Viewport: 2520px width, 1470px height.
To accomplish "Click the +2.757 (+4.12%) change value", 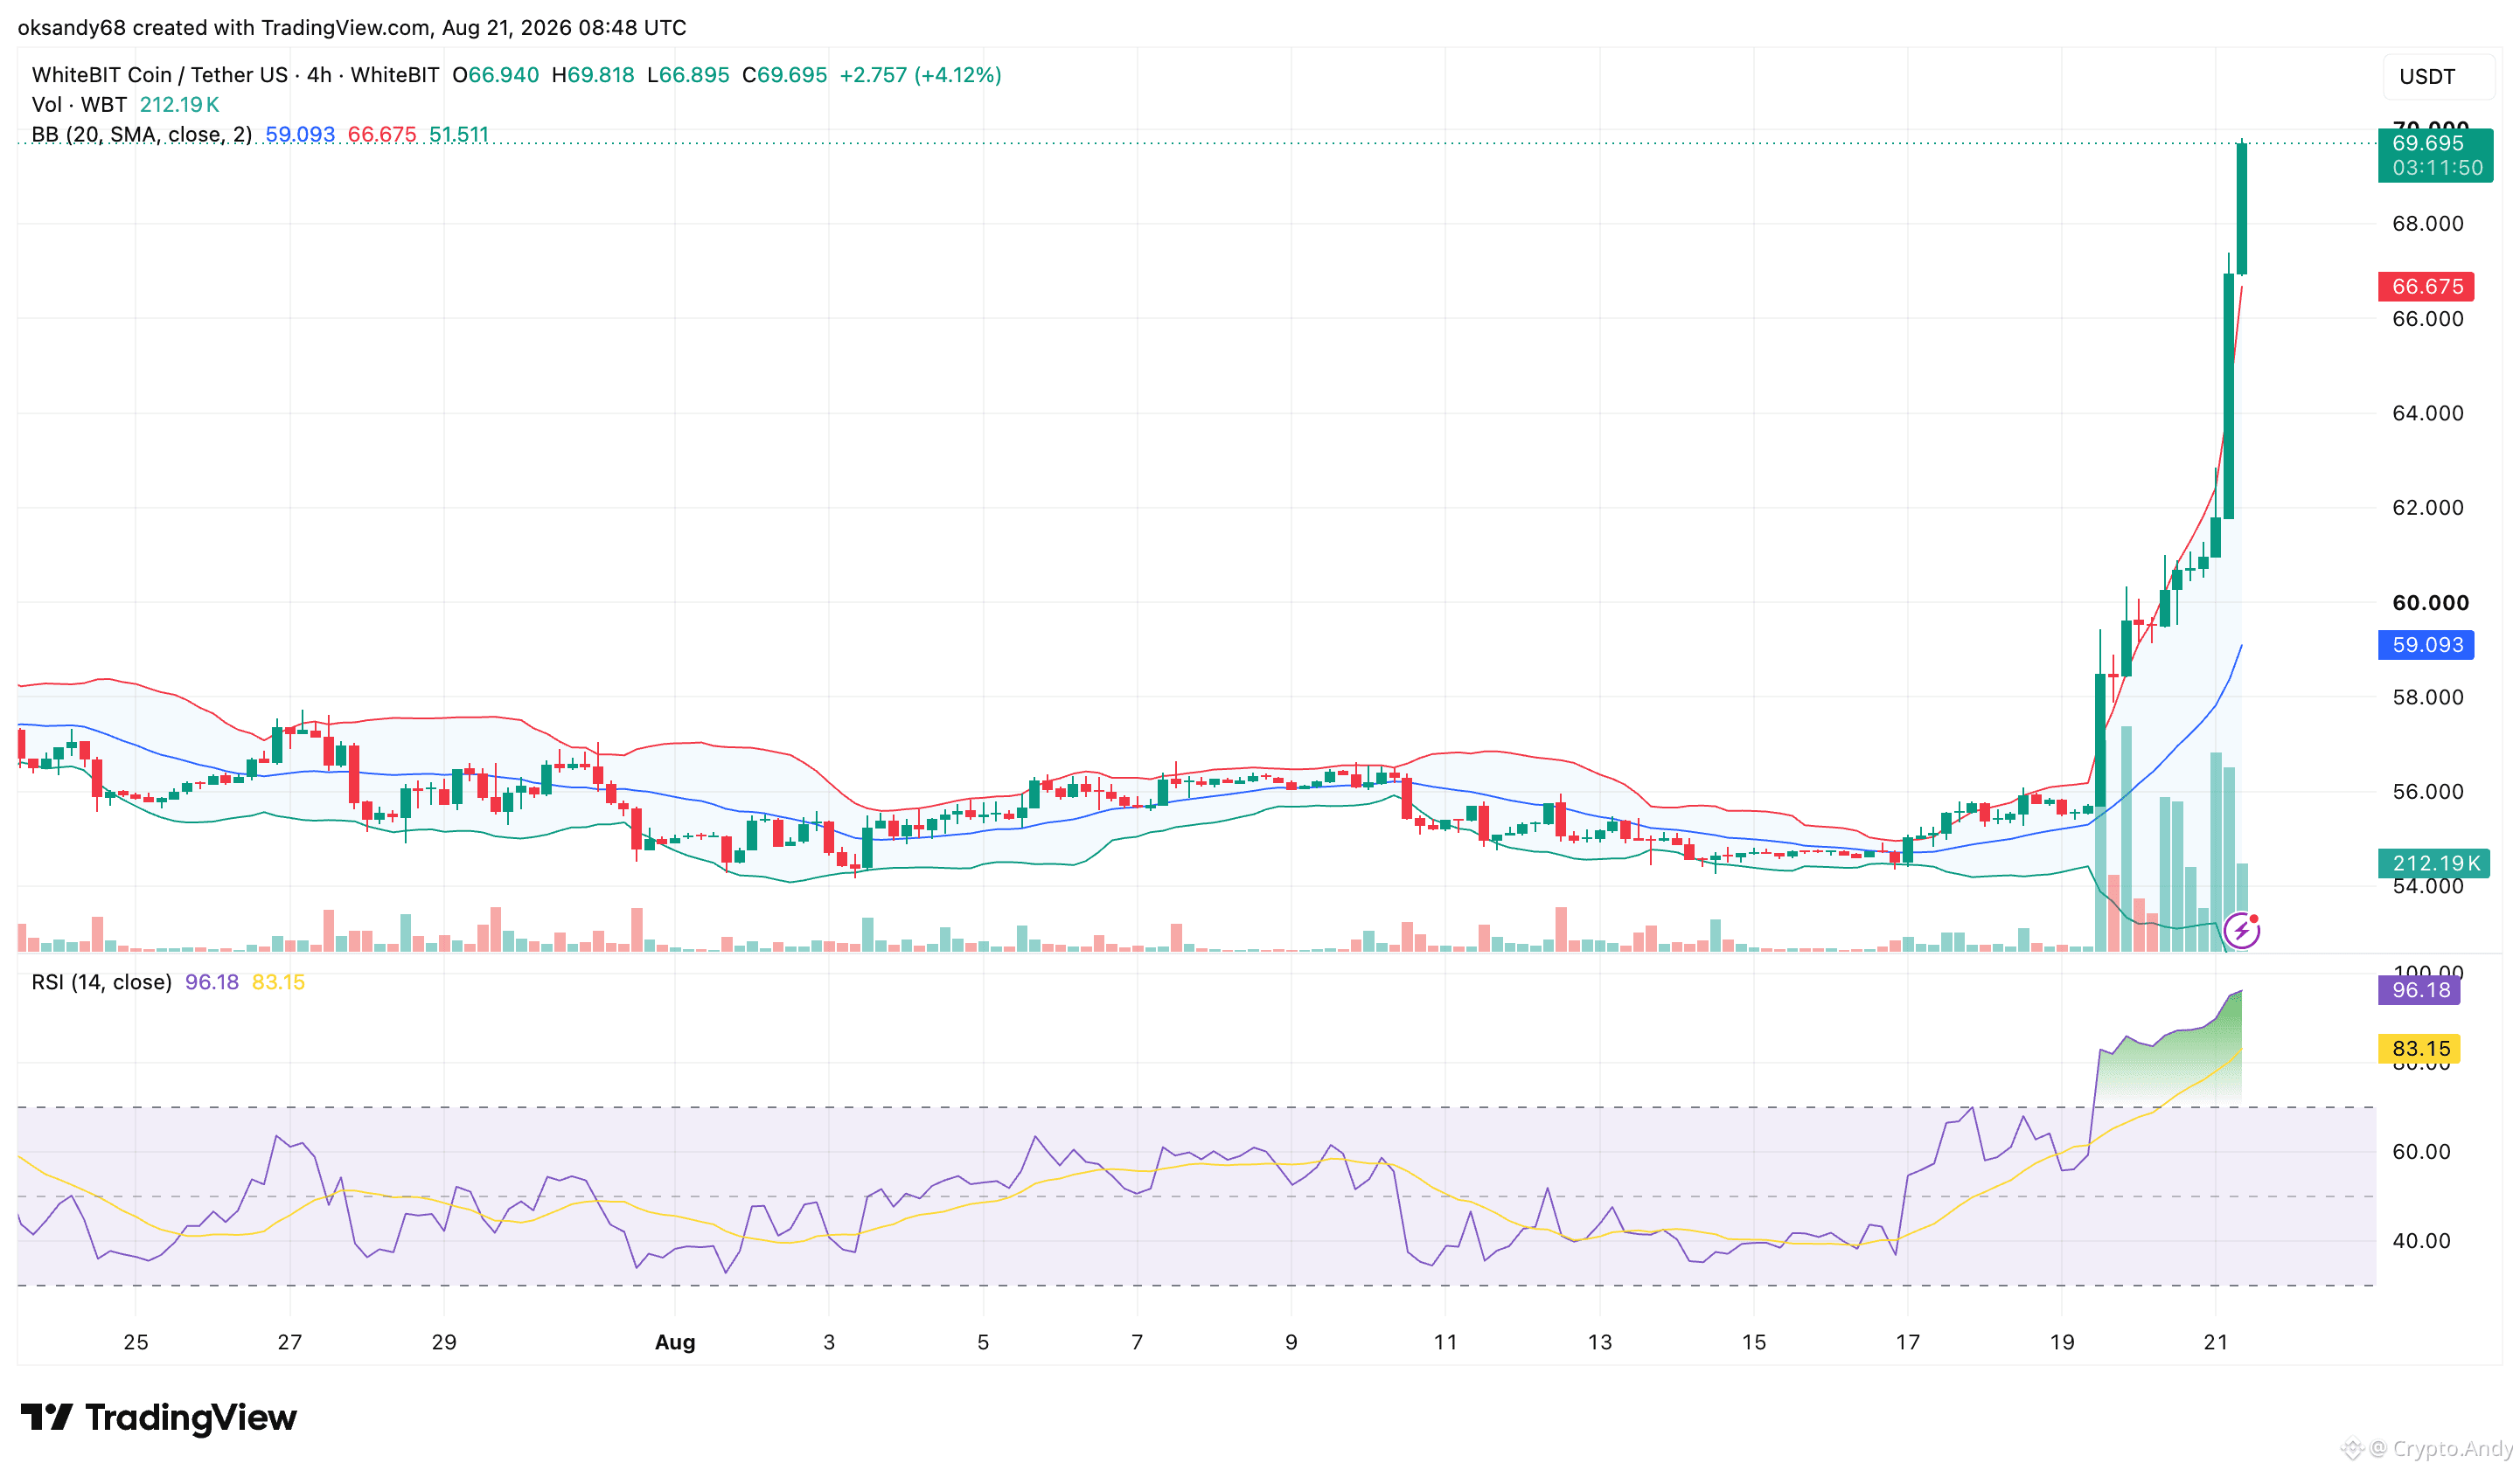I will click(x=920, y=75).
